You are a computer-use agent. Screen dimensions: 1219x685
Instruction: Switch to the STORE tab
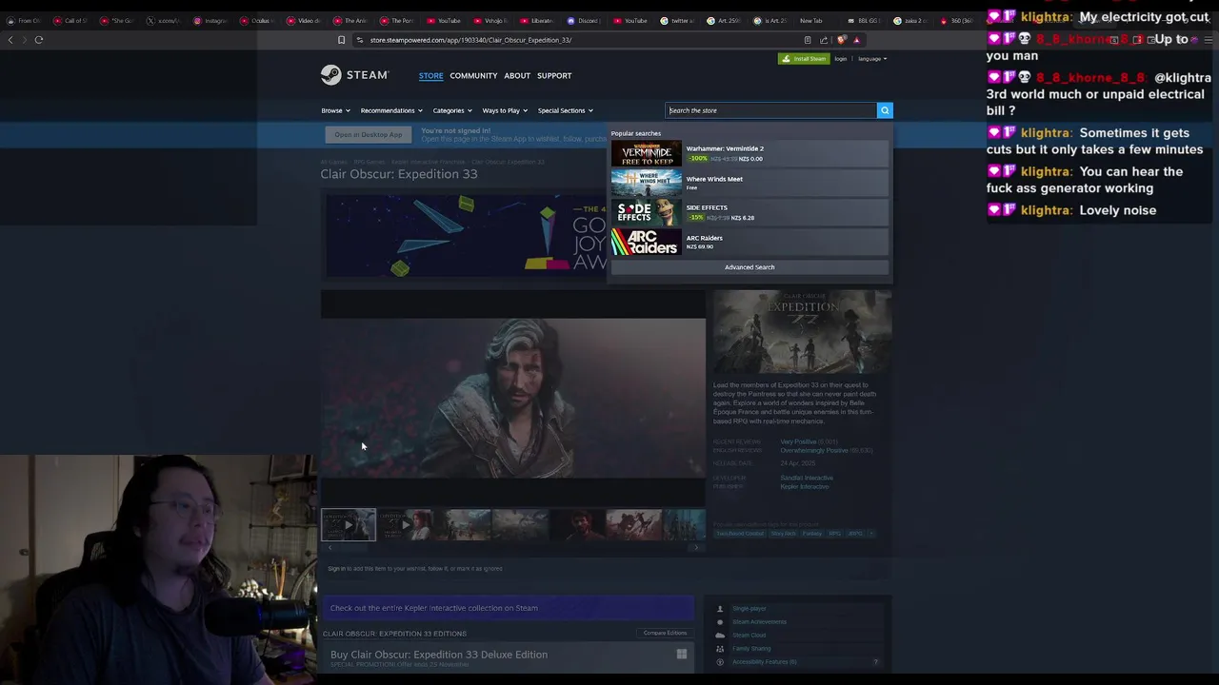coord(430,76)
